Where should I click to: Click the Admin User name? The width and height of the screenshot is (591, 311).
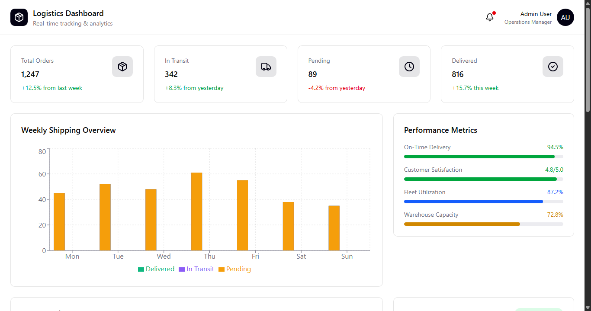click(536, 14)
